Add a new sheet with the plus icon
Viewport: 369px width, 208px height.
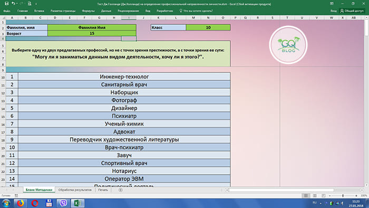(x=121, y=190)
